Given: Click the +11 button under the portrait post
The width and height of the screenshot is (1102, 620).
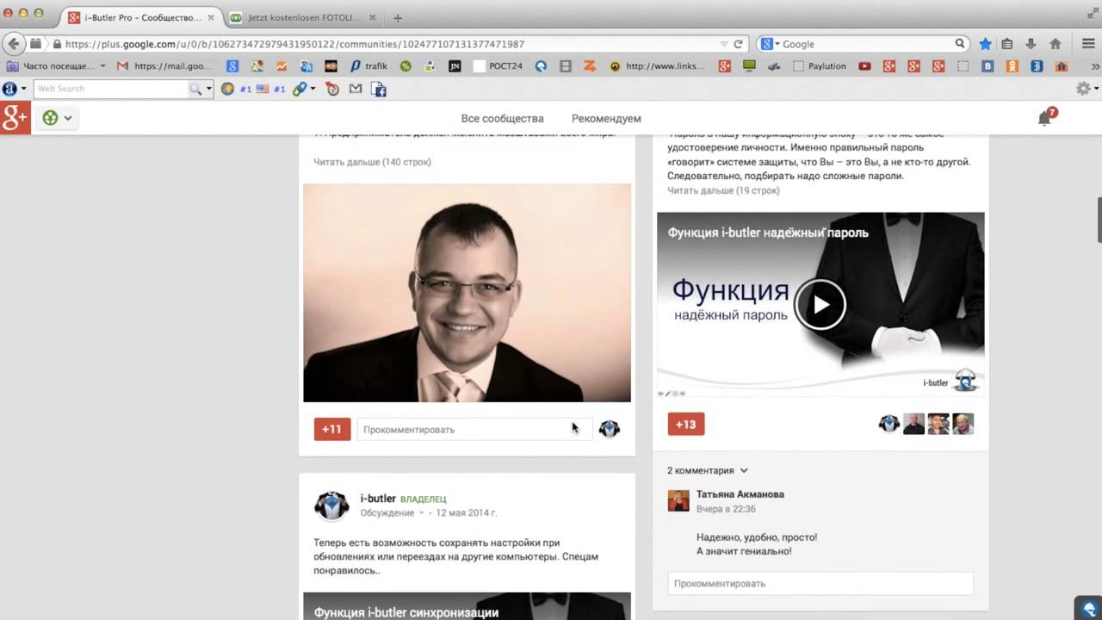Looking at the screenshot, I should 332,429.
